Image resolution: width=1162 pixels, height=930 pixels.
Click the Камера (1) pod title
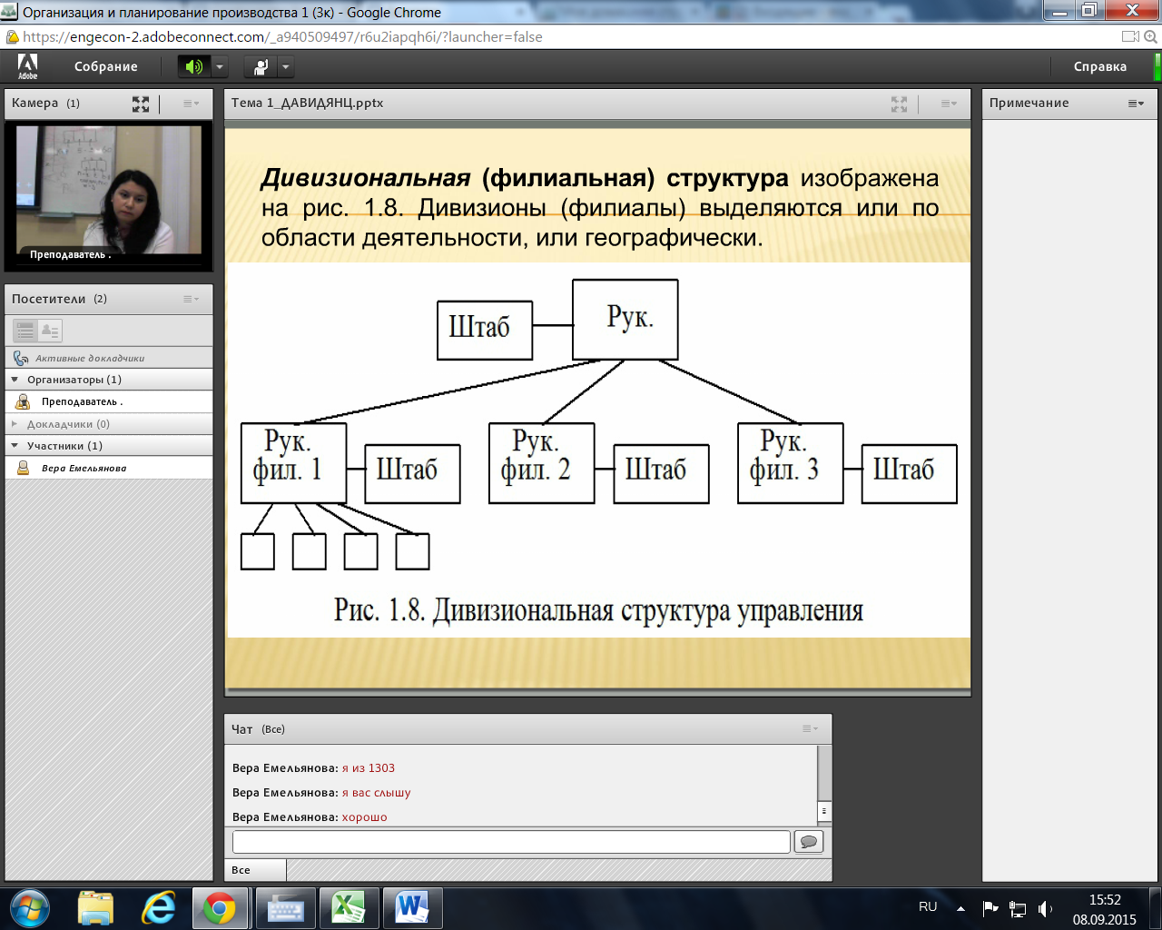pos(45,103)
